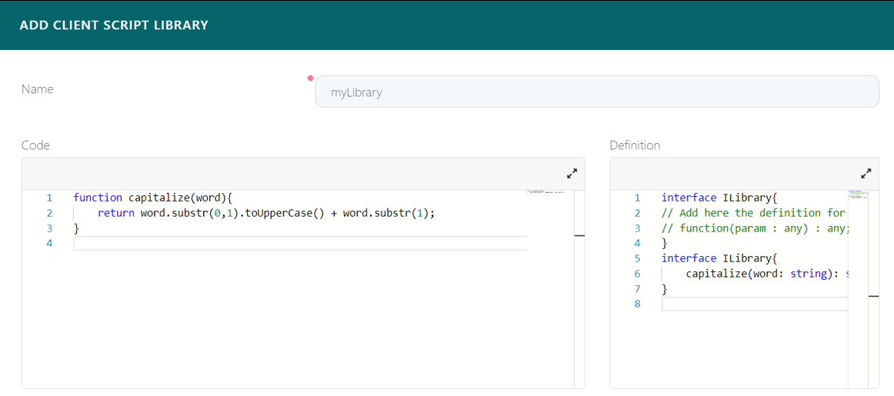Click line number 2 in Code editor
Screen dimensions: 894x396
(x=49, y=213)
